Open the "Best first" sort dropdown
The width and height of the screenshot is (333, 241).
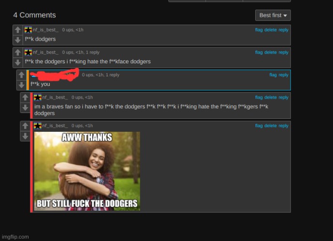click(273, 15)
